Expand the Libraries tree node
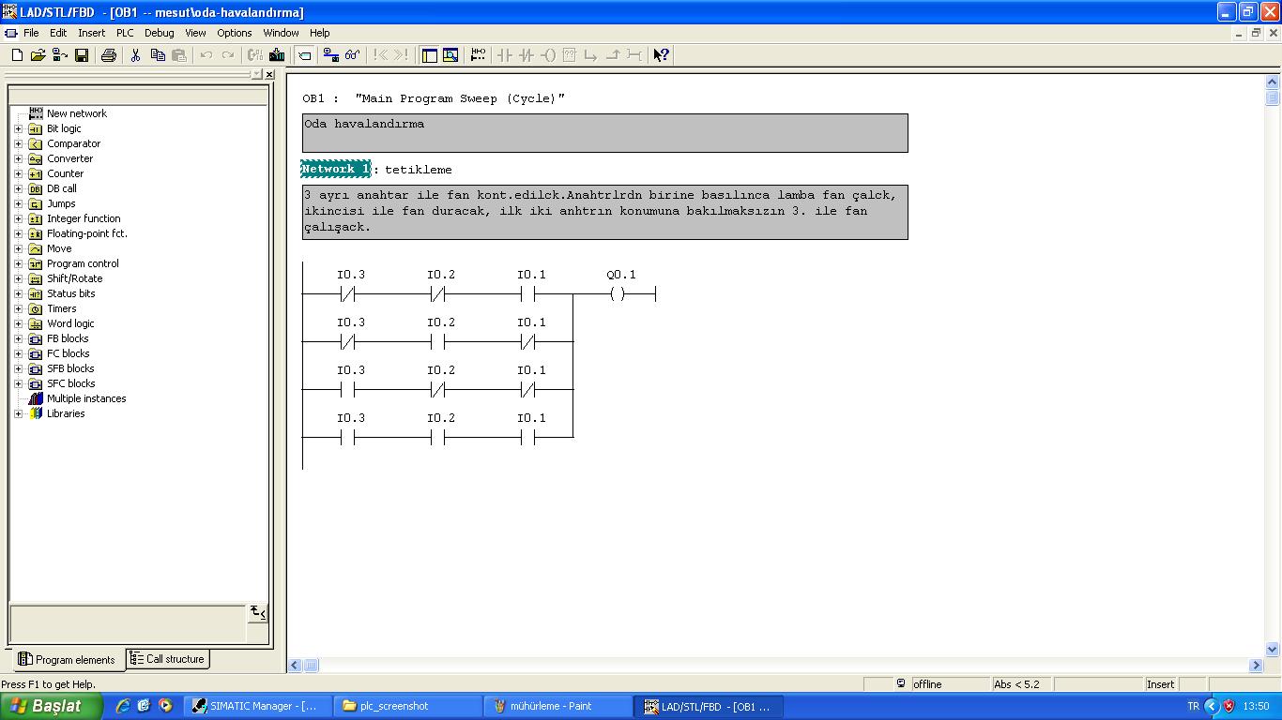The width and height of the screenshot is (1282, 720). click(x=18, y=413)
